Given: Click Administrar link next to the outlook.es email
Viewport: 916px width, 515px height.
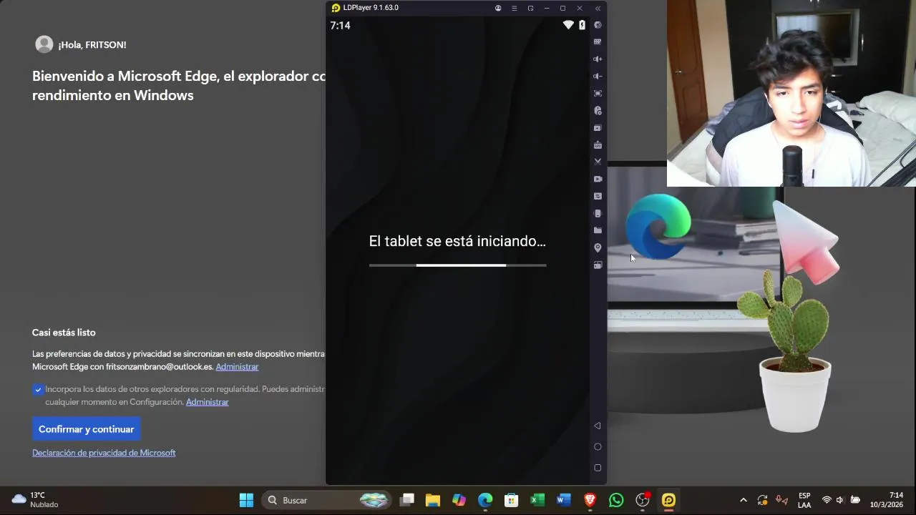Looking at the screenshot, I should click(x=237, y=367).
